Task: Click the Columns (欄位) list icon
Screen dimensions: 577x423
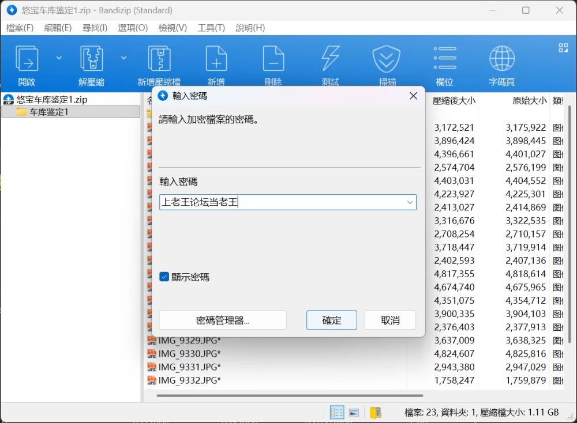Action: (x=444, y=58)
